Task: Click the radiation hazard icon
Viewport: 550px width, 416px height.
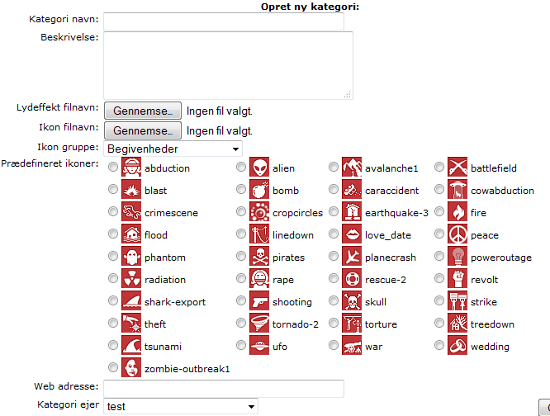Action: [x=131, y=278]
